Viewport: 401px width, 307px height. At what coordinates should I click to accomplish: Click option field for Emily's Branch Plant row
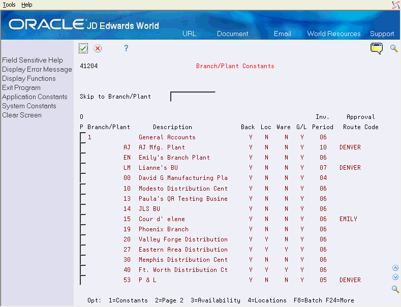83,158
